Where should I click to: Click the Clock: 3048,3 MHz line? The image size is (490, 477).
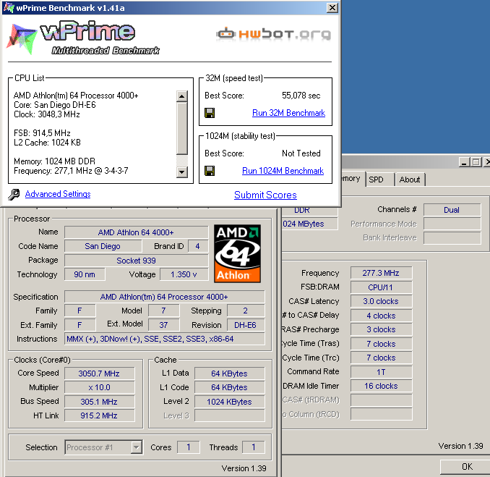47,114
